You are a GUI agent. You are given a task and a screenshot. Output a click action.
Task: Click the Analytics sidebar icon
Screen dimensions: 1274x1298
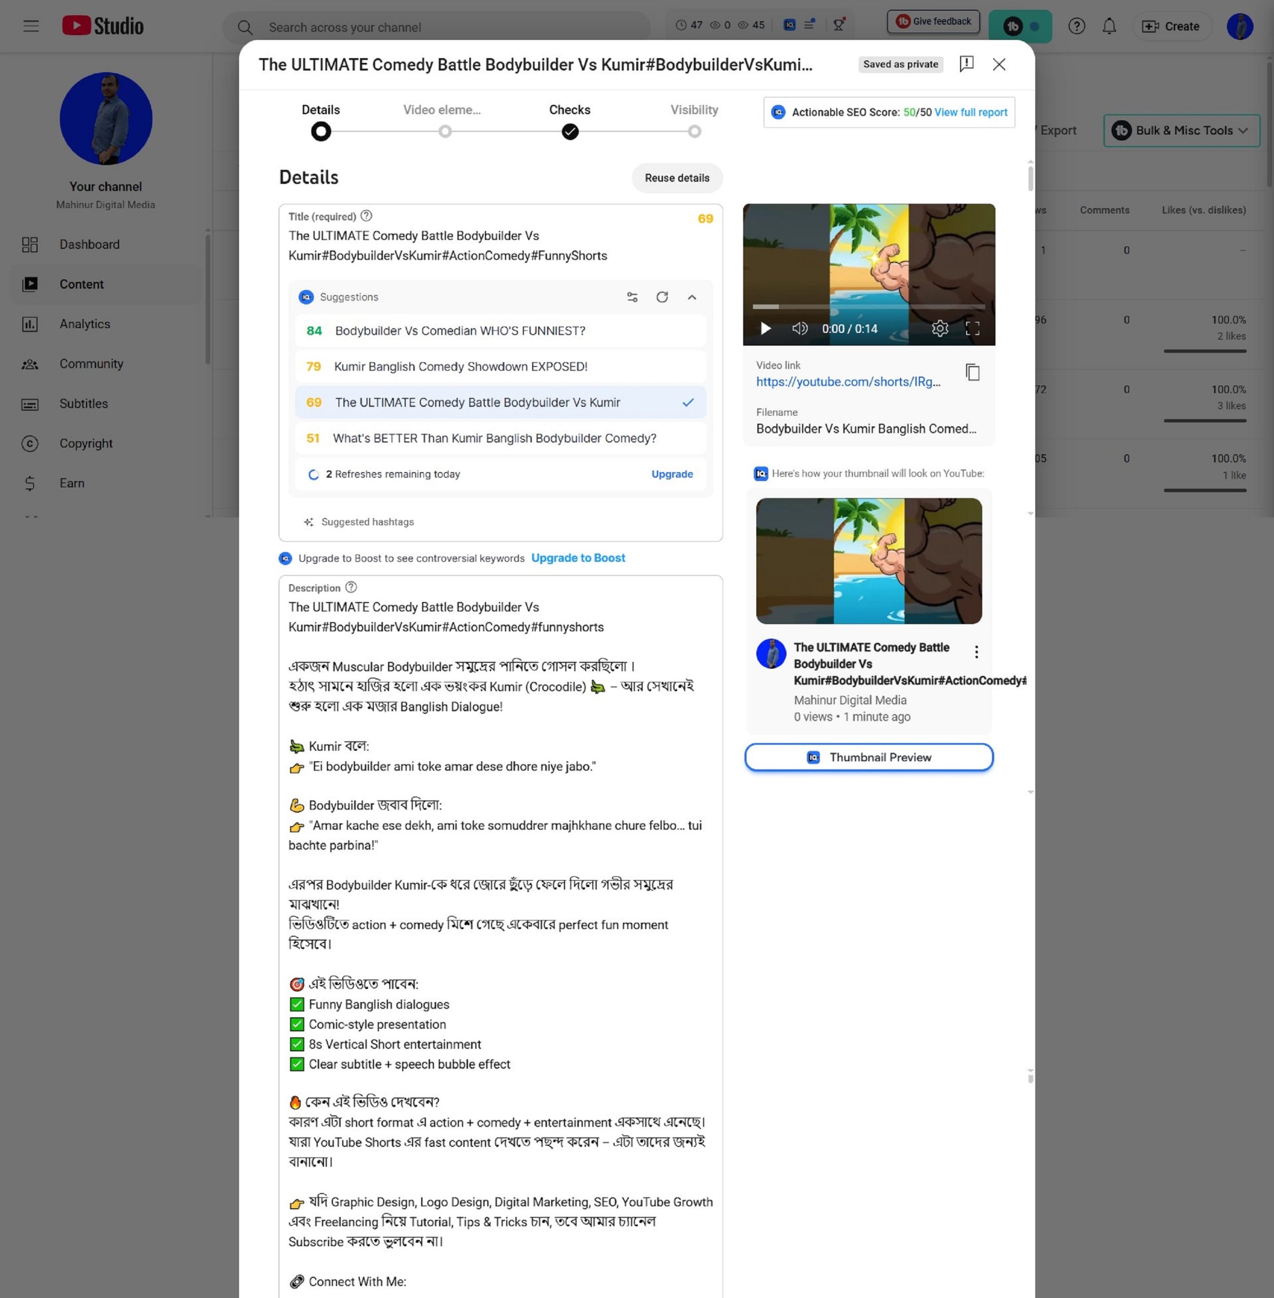click(x=29, y=324)
